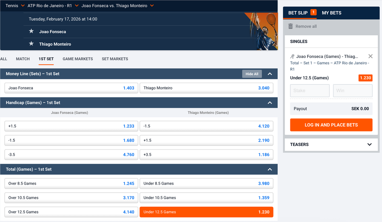The height and width of the screenshot is (222, 382).
Task: Switch to the ALL tab
Action: tap(3, 59)
